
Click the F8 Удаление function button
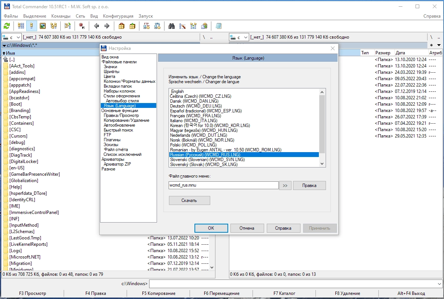(x=347, y=293)
